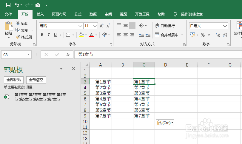Click the text orientation button
The image size is (242, 144).
coord(141,26)
